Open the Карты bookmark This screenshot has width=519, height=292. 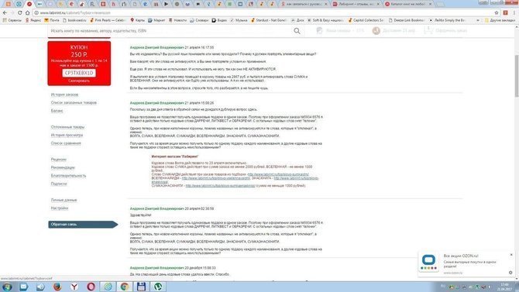click(x=137, y=20)
